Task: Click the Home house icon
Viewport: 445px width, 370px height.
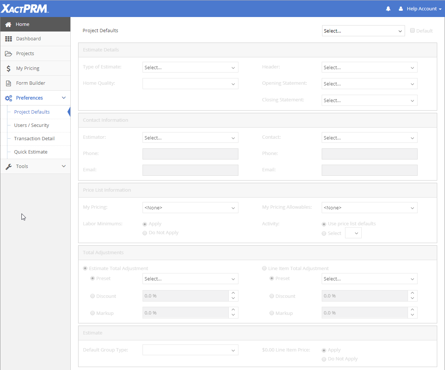Action: point(8,24)
